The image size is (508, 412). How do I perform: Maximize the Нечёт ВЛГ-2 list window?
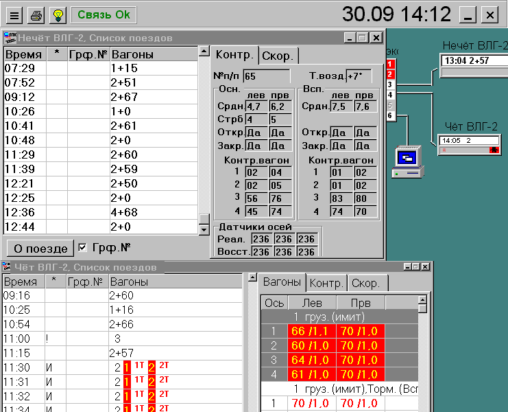363,38
